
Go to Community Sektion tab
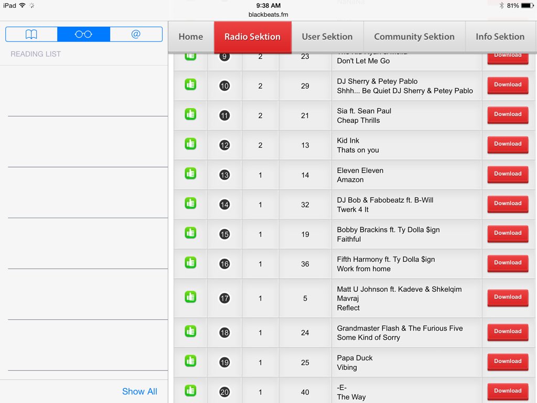[414, 37]
